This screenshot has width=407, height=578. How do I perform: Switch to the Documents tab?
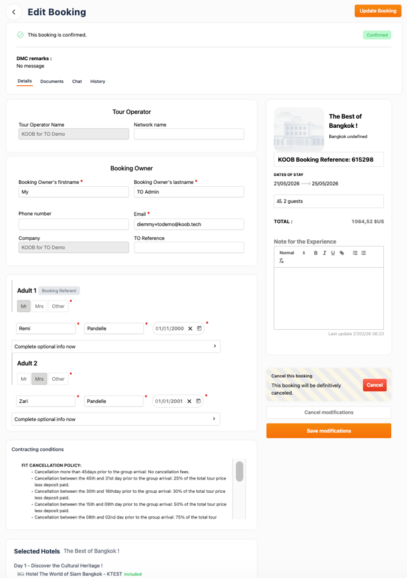52,82
